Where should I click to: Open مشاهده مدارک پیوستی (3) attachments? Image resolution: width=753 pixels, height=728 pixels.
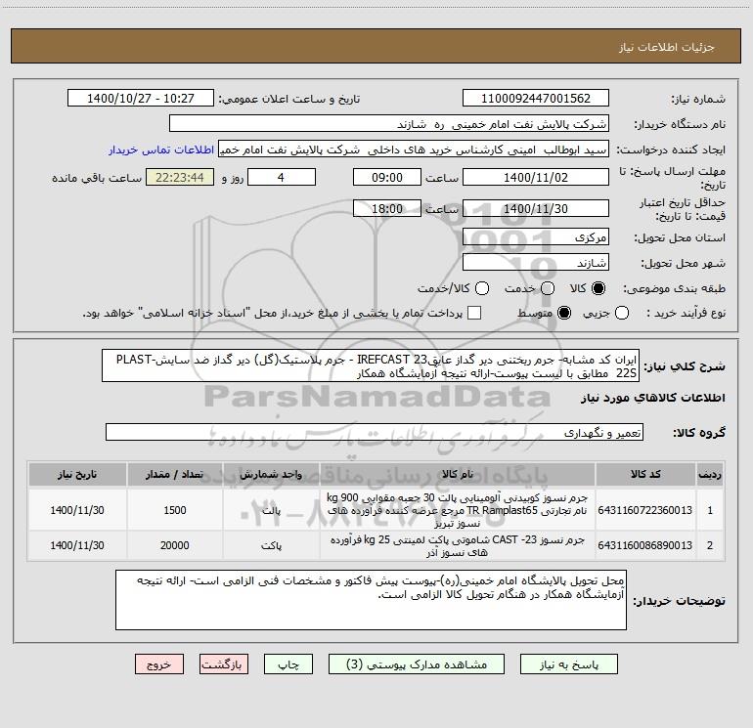click(x=417, y=664)
